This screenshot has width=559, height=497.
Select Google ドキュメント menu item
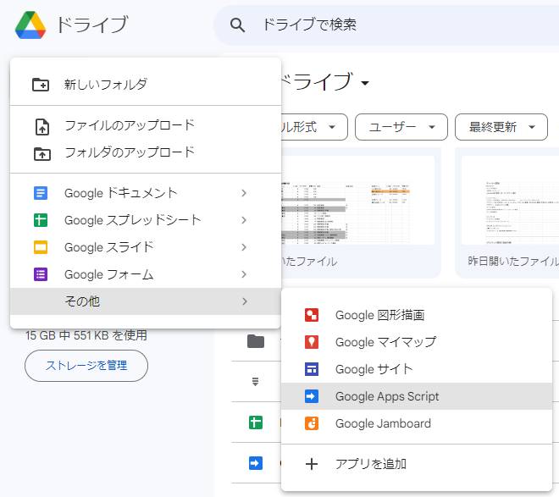coord(146,193)
